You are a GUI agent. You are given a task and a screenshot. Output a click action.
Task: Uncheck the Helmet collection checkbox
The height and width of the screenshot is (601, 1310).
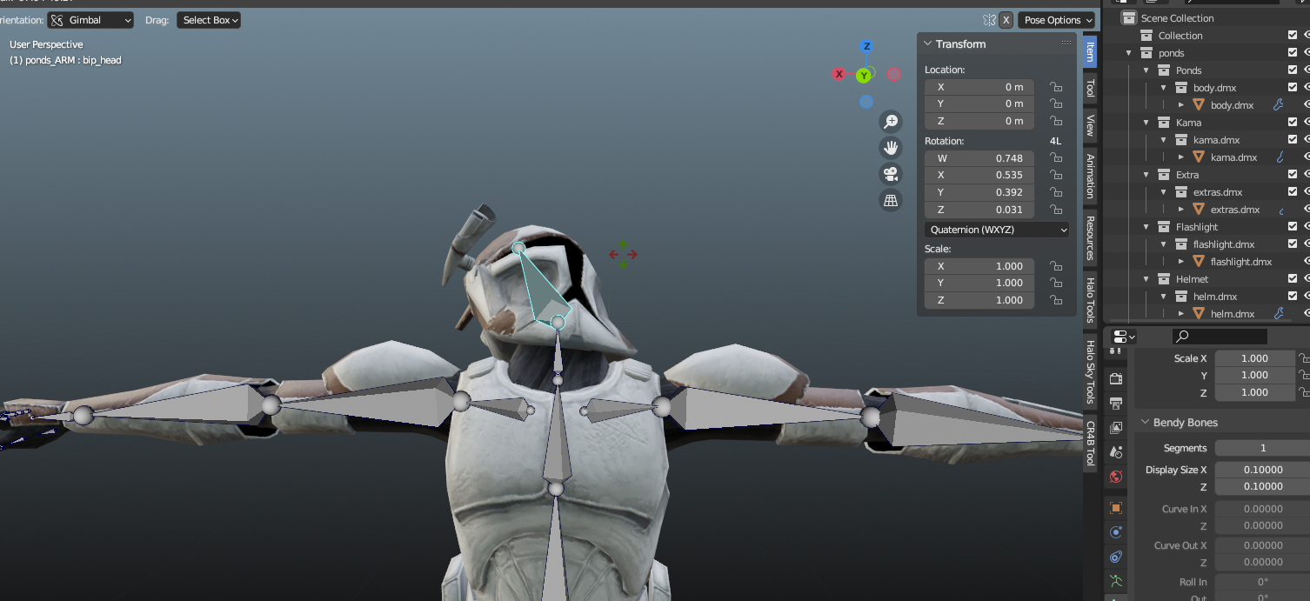[1293, 279]
